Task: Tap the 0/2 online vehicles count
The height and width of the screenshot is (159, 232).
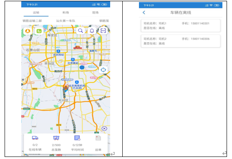Action: coord(35,145)
